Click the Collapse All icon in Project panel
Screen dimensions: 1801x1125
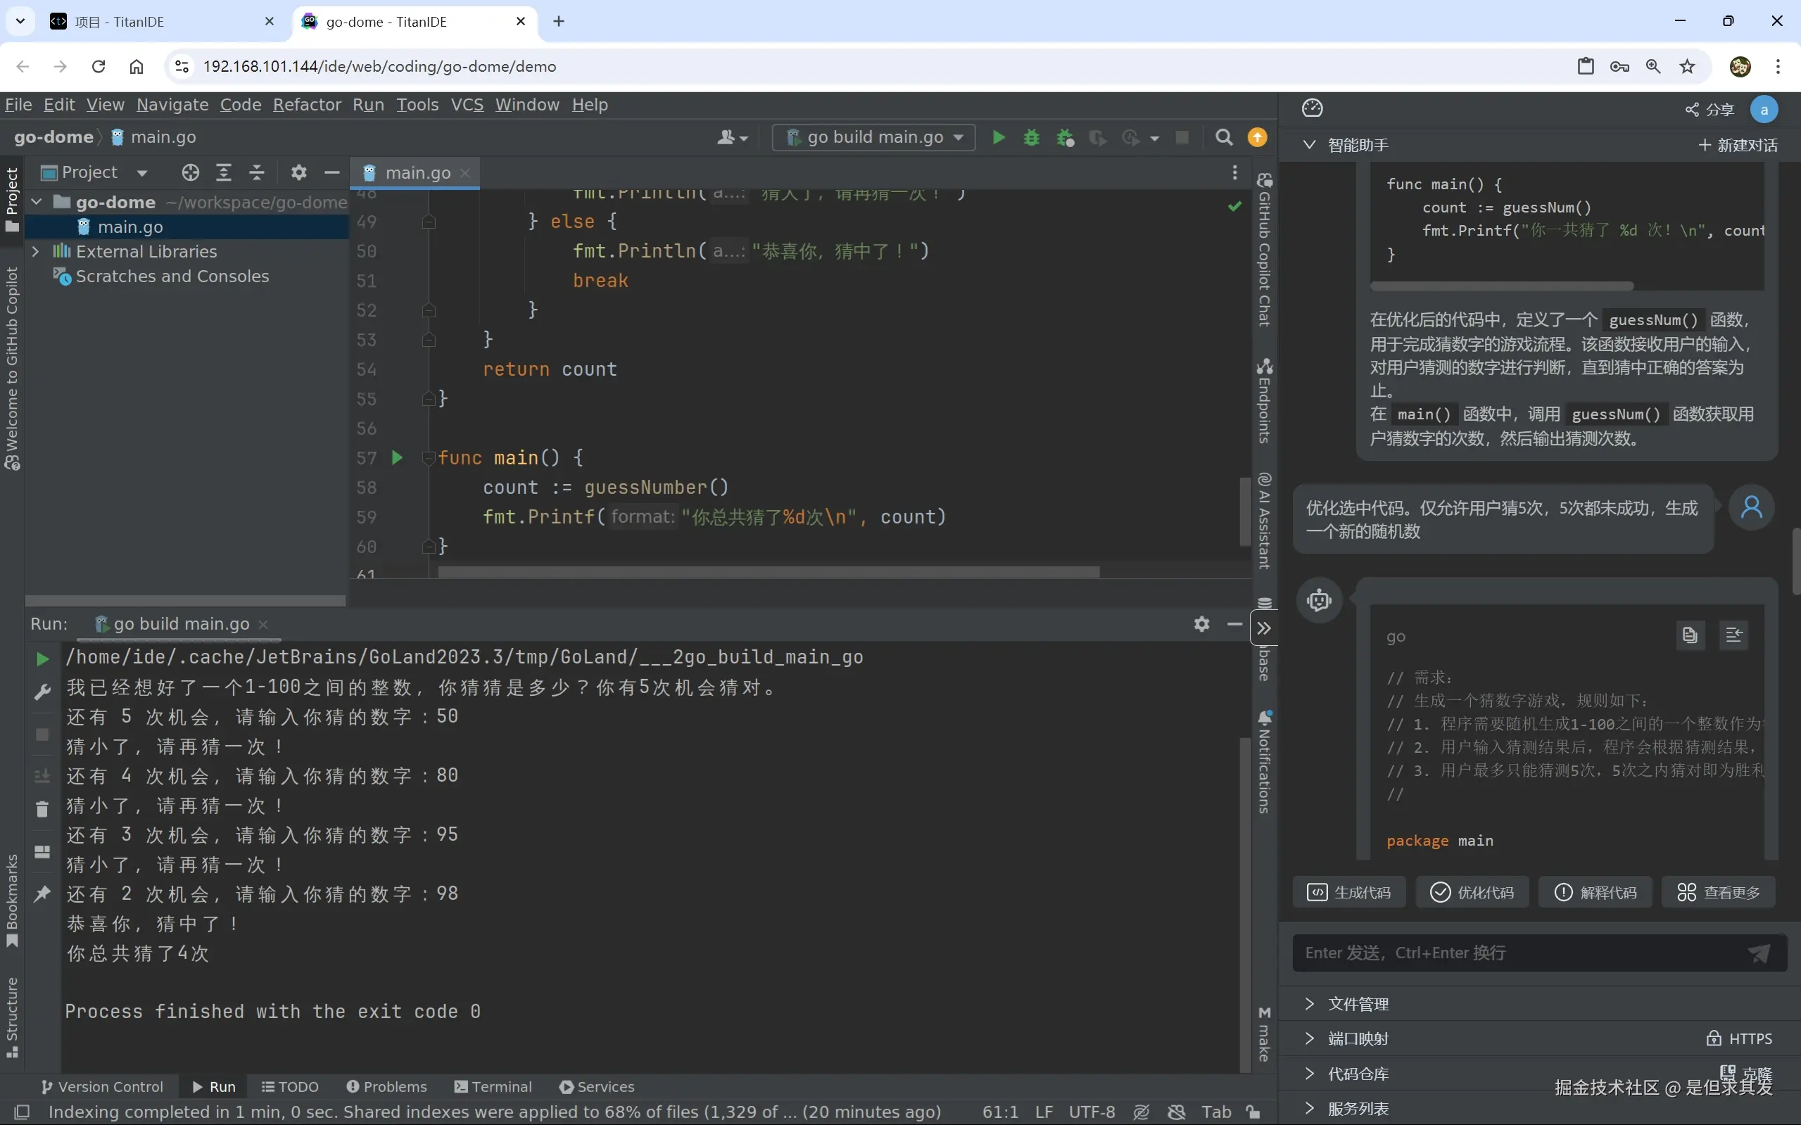click(x=257, y=172)
